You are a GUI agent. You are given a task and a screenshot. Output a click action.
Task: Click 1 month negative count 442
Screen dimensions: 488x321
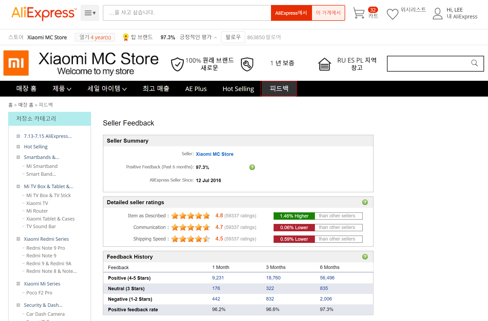pos(216,299)
